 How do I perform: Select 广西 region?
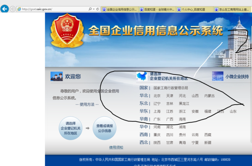point(170,119)
